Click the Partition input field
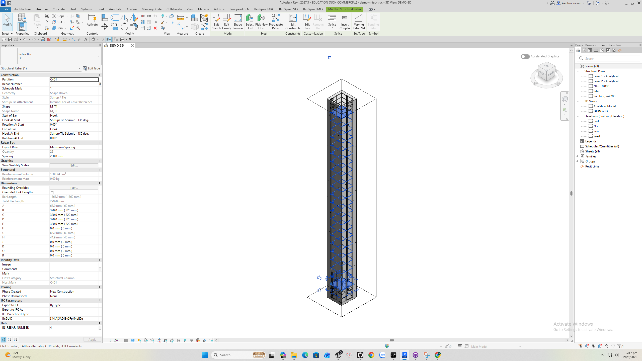Screen dimensions: 642x361 pos(74,79)
